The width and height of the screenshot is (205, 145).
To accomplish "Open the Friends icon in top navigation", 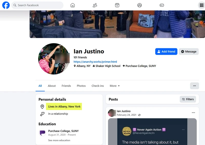I will (95, 5).
